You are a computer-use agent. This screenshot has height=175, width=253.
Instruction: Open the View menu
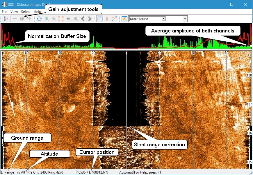(x=14, y=12)
